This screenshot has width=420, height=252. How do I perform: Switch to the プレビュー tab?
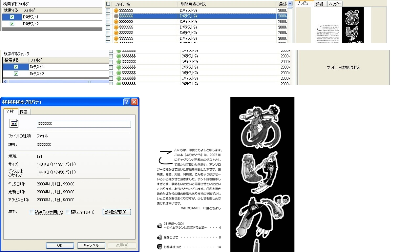click(x=304, y=3)
